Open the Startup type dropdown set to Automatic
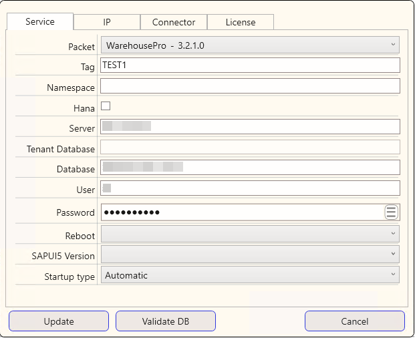Image resolution: width=415 pixels, height=338 pixels. (x=250, y=275)
